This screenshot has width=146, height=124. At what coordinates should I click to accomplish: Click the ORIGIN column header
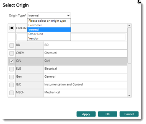(x=21, y=28)
